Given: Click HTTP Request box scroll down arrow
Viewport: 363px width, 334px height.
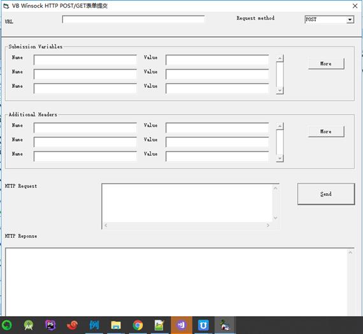Looking at the screenshot, I should (276, 218).
